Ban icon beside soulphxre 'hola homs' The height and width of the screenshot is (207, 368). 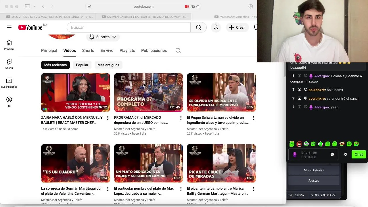(306, 90)
